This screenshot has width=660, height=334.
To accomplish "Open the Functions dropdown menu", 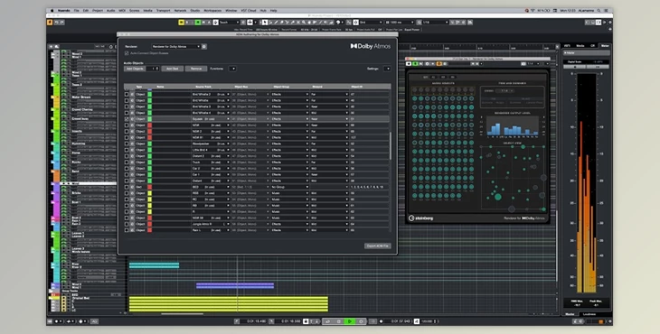I will (x=232, y=69).
